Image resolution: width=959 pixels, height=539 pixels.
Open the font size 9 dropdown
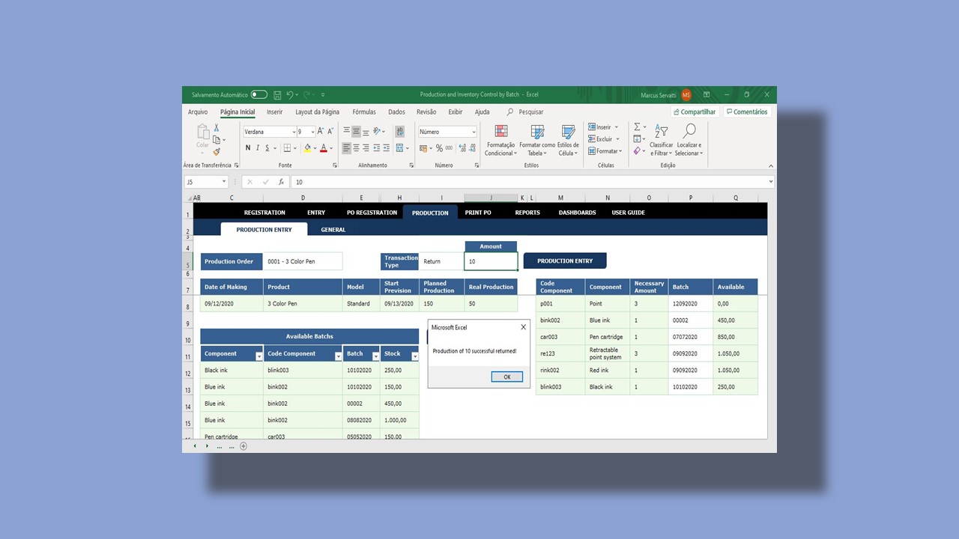(312, 132)
